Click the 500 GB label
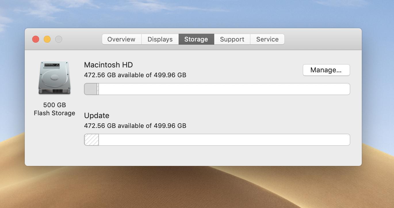The width and height of the screenshot is (394, 208). pos(54,105)
